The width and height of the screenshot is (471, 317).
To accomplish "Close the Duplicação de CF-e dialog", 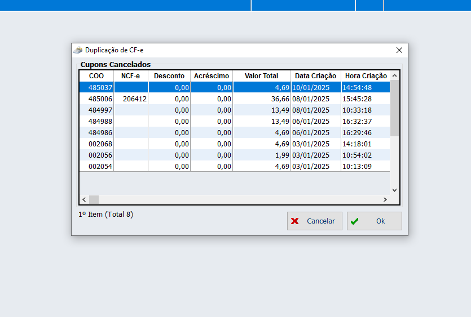I will click(399, 50).
